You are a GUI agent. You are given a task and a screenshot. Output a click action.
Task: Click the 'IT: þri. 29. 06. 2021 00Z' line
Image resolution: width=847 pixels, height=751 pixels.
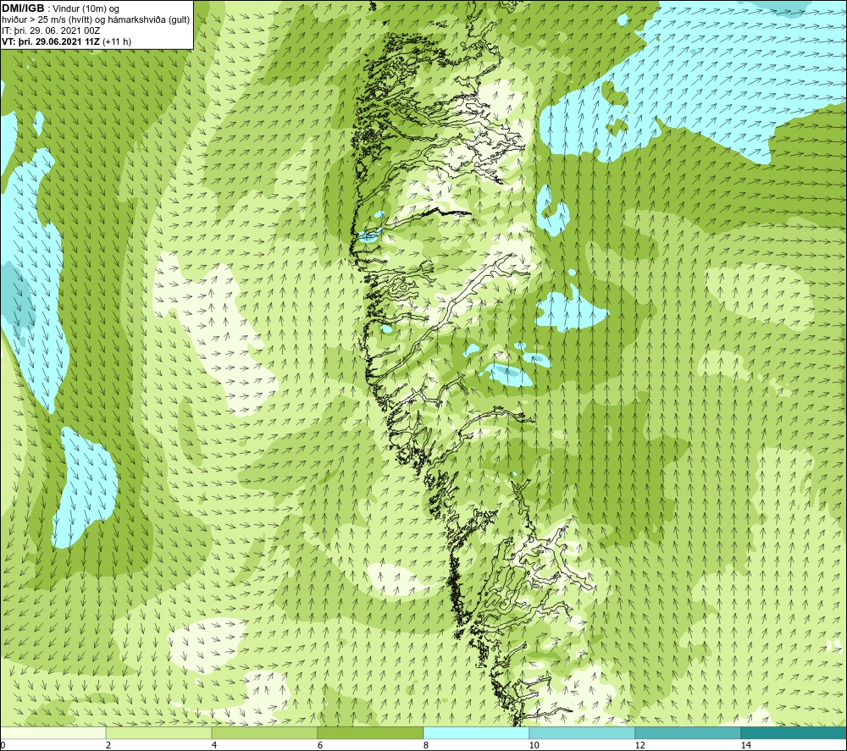point(51,30)
